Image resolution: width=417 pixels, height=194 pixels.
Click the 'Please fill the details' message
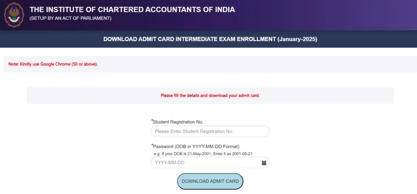coord(210,96)
